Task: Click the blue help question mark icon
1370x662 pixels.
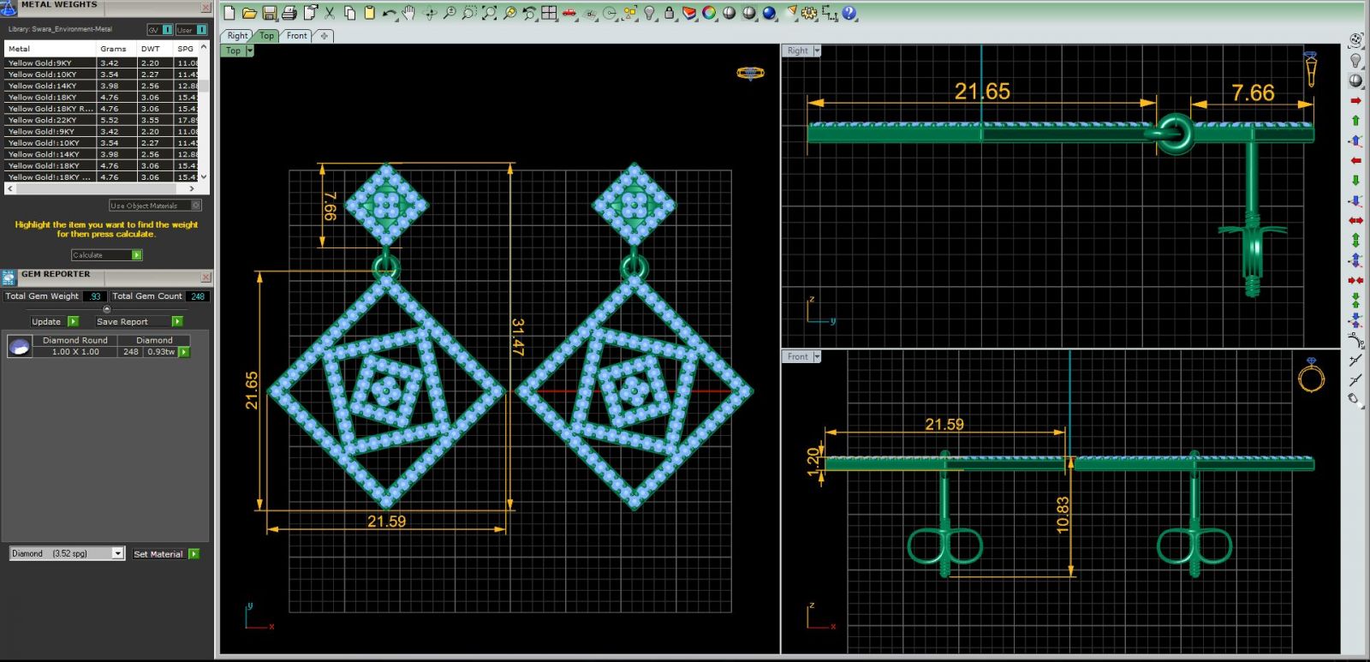Action: pyautogui.click(x=849, y=13)
